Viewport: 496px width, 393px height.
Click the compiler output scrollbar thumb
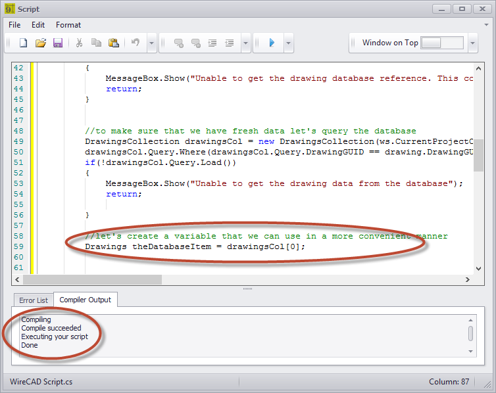(471, 334)
